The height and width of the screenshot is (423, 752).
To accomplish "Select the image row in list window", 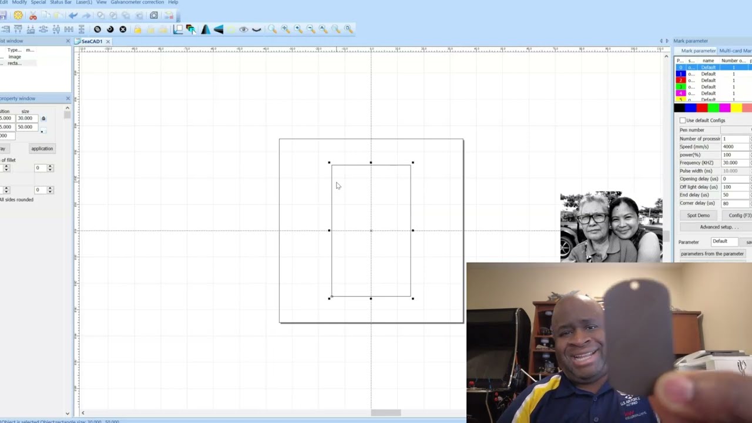I will 18,57.
